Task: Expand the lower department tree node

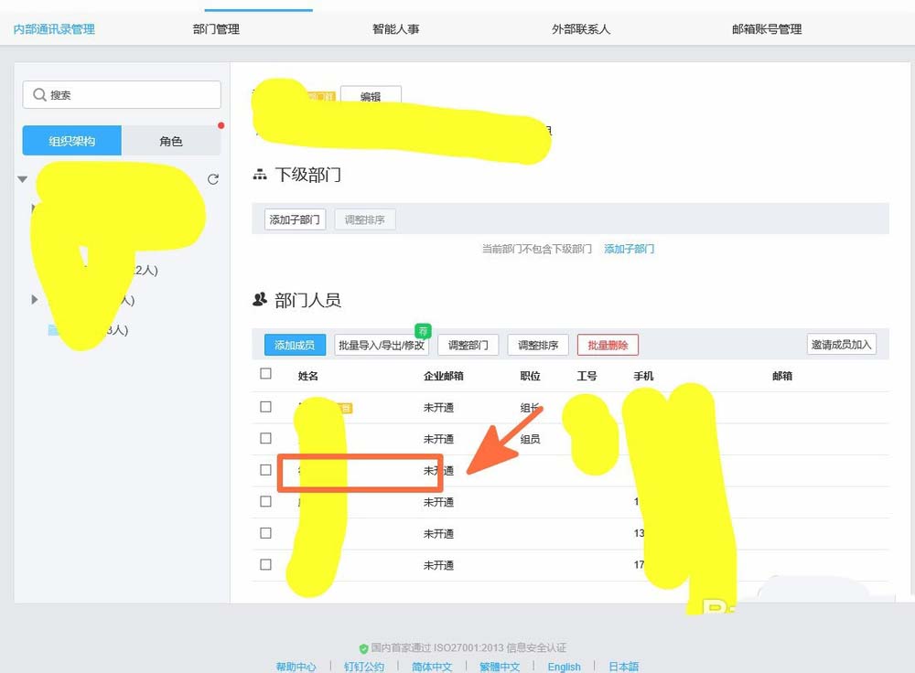Action: [x=34, y=299]
